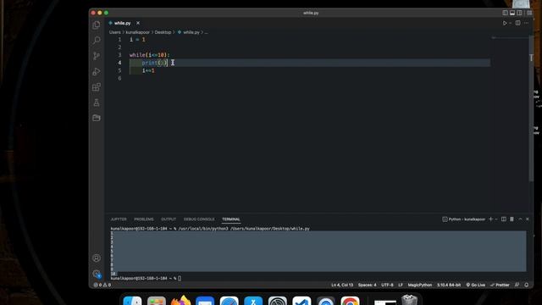This screenshot has width=542, height=305.
Task: Open the new terminal launch profile dropdown
Action: pos(496,219)
